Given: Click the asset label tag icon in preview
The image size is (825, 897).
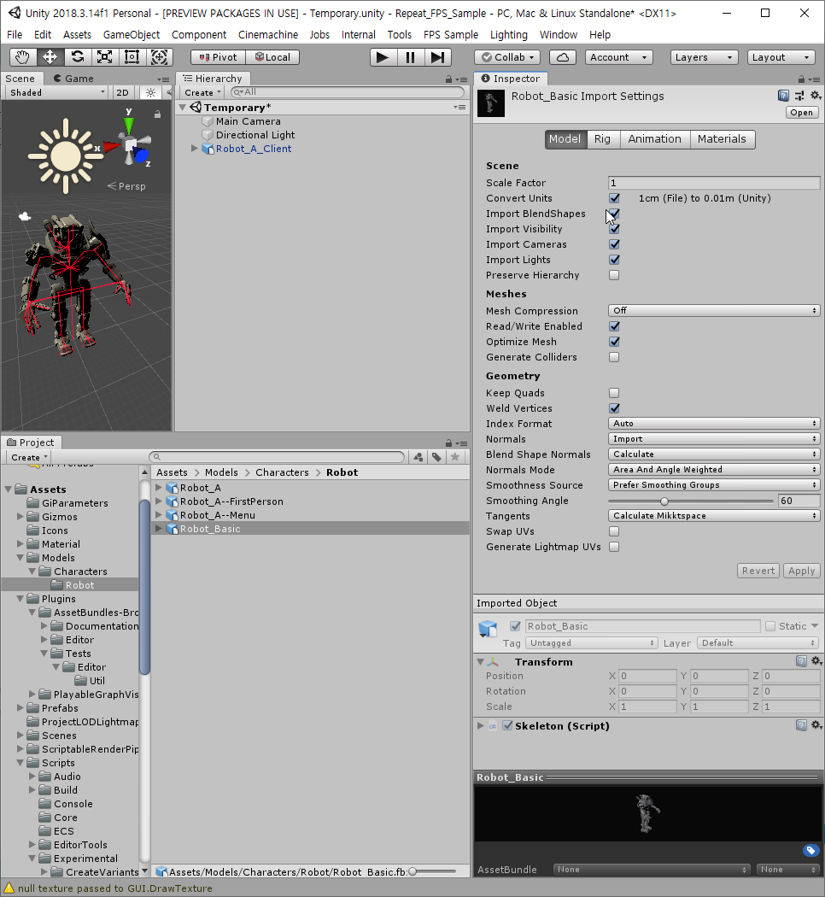Looking at the screenshot, I should 810,851.
